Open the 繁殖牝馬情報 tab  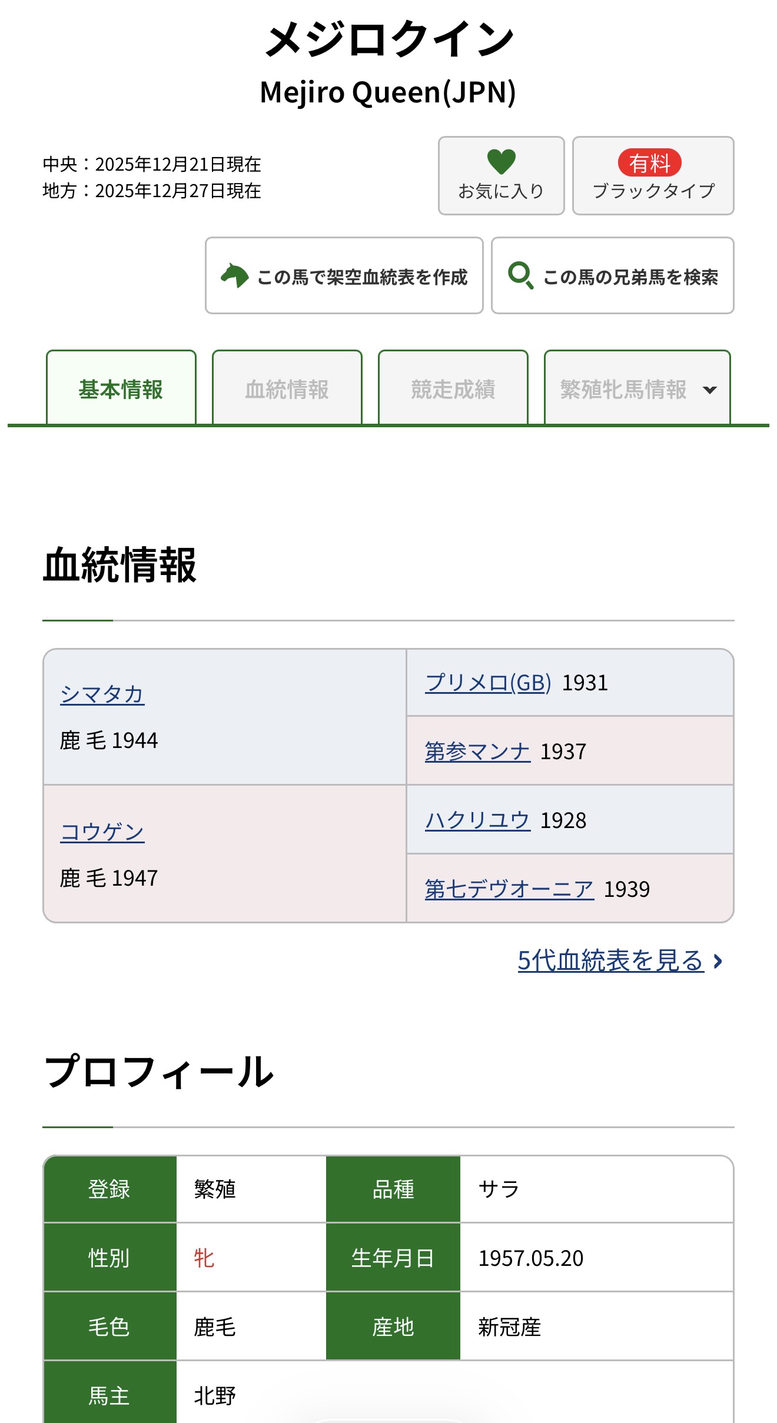tap(623, 388)
